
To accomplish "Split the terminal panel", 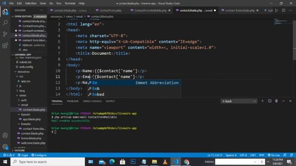I will click(270, 101).
